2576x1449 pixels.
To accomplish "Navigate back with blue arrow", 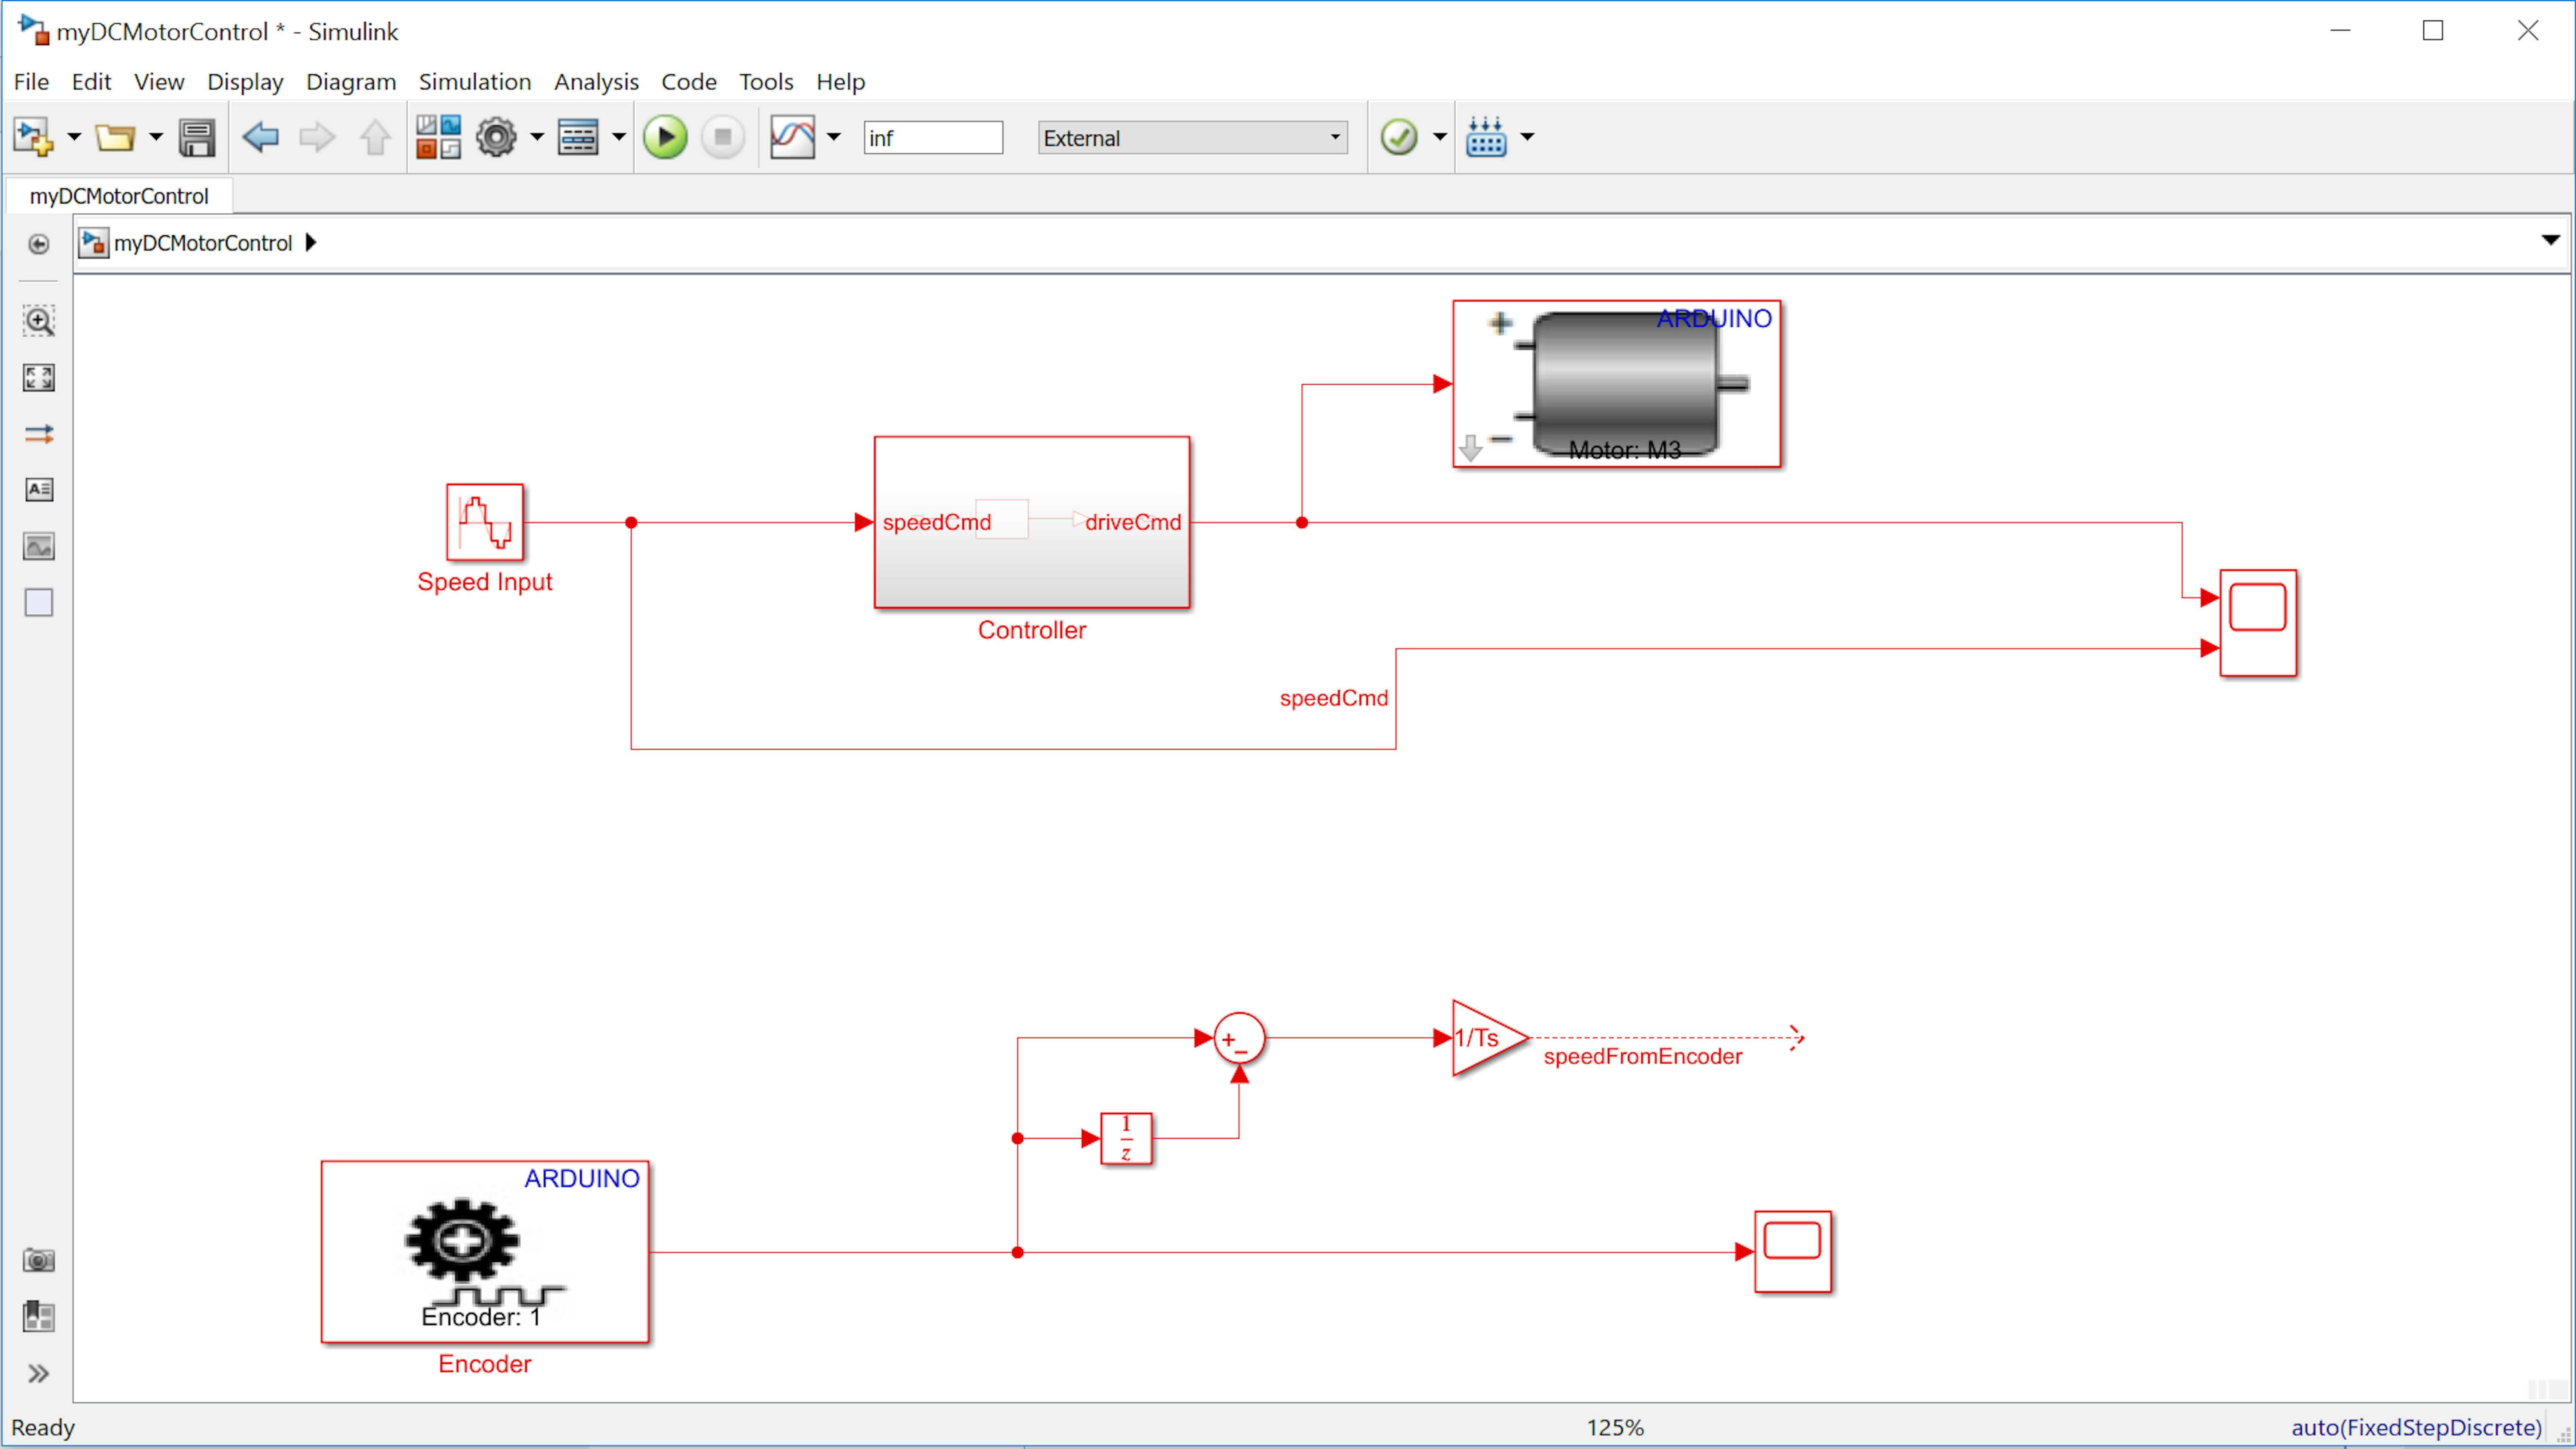I will [x=260, y=137].
